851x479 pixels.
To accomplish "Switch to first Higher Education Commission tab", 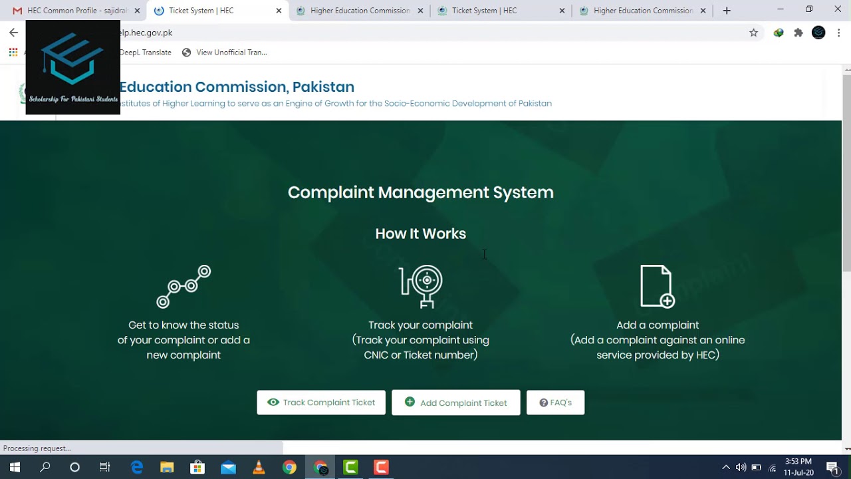I will (x=359, y=11).
